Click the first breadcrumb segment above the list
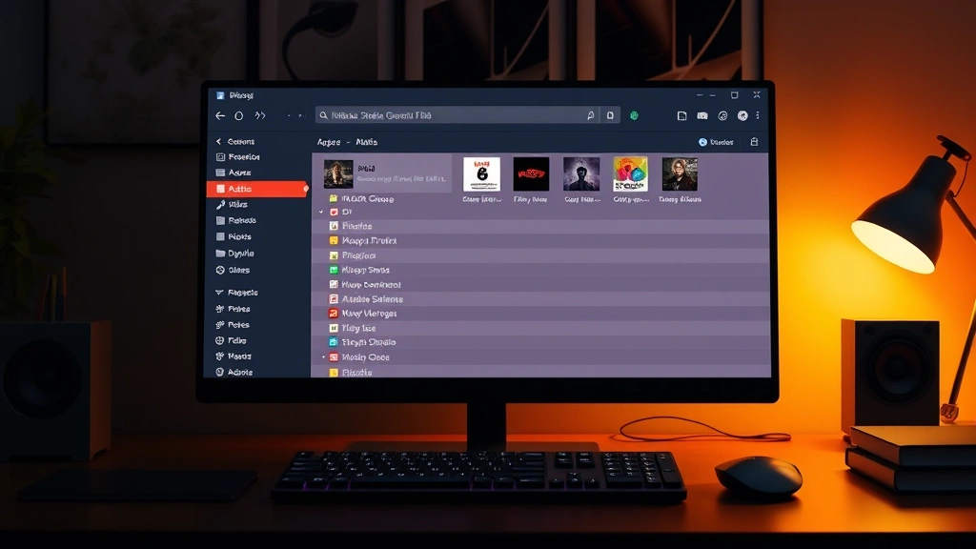Image resolution: width=976 pixels, height=549 pixels. (x=328, y=142)
